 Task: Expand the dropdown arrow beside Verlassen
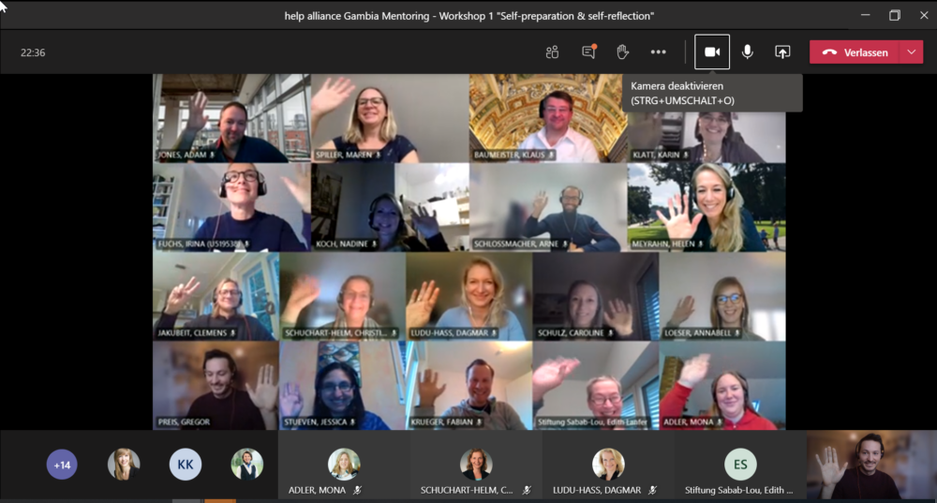click(912, 52)
